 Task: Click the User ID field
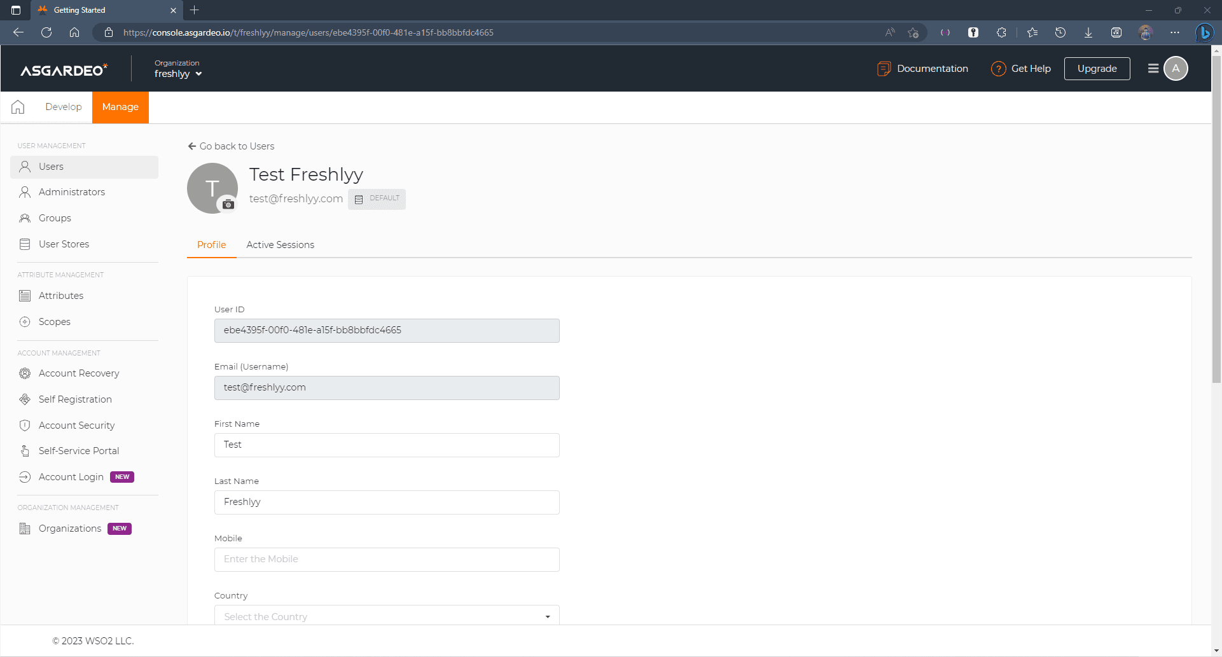[x=387, y=331]
